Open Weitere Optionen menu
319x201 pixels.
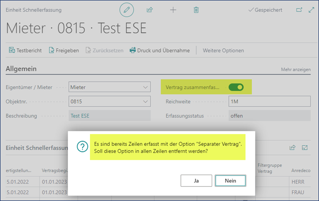[223, 50]
